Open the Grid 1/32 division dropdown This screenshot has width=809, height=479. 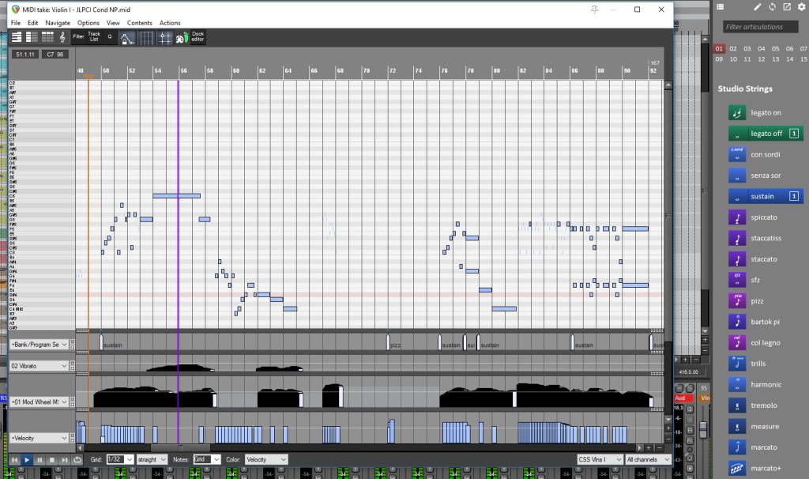click(x=118, y=459)
